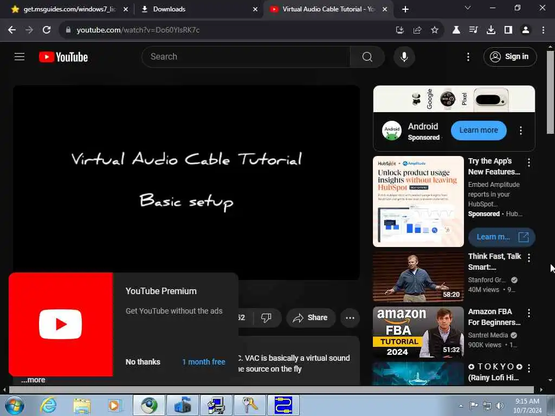This screenshot has height=416, width=555.
Task: Open options for Amazon FBA For Beginners video
Action: click(x=529, y=313)
